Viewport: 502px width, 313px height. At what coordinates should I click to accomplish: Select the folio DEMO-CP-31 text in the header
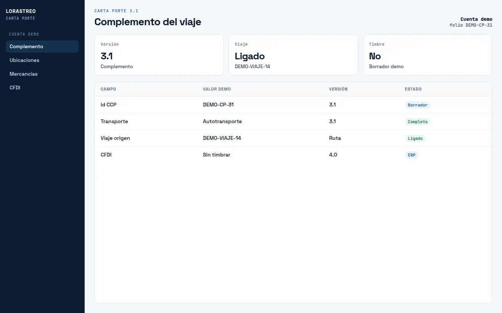[x=471, y=25]
